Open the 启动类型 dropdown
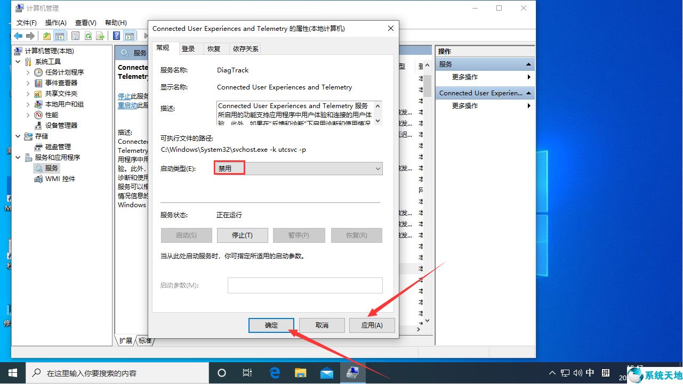 [298, 168]
